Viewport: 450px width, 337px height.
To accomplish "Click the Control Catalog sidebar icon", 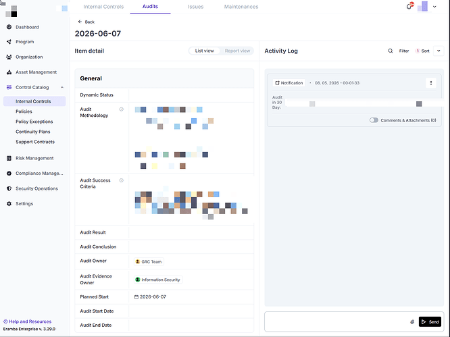I will 9,87.
